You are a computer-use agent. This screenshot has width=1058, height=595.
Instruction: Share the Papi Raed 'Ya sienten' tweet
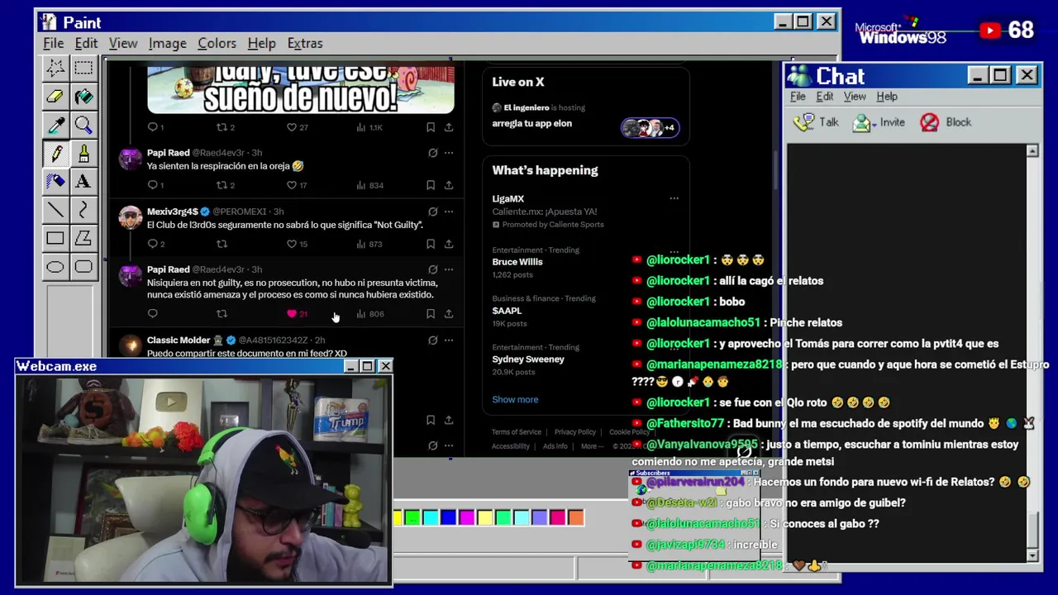click(x=448, y=185)
